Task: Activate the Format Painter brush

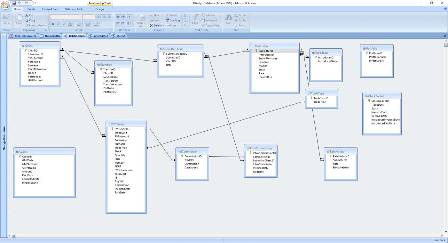Action: pos(36,25)
